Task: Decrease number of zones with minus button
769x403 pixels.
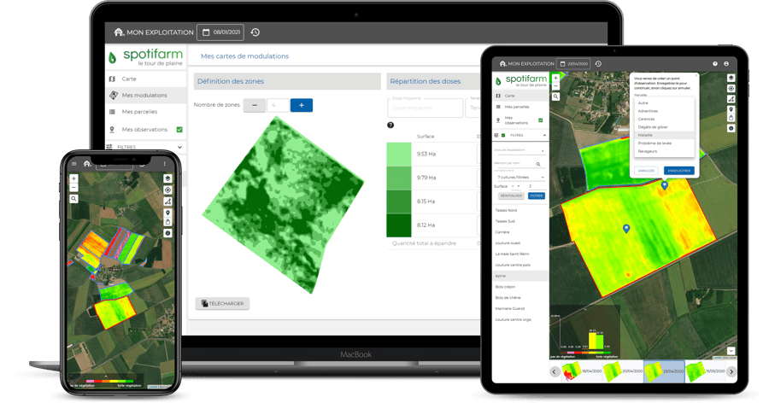Action: pyautogui.click(x=255, y=105)
